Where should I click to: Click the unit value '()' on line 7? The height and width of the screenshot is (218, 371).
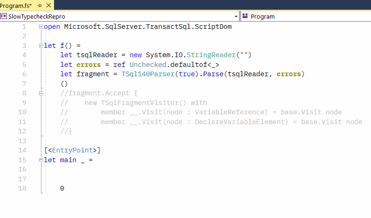(x=64, y=84)
